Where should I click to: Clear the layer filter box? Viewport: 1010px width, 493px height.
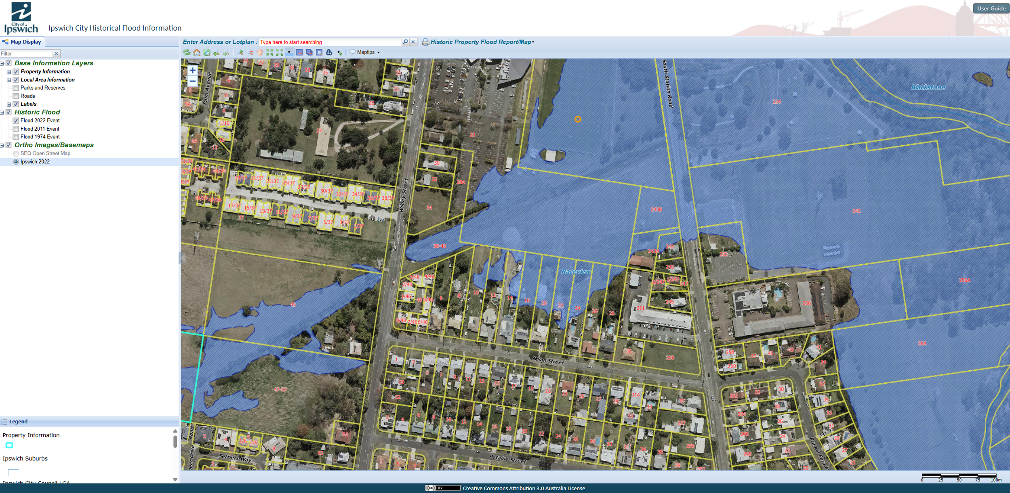click(x=57, y=54)
